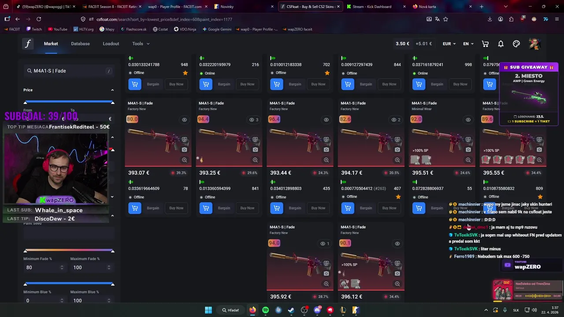This screenshot has width=564, height=317.
Task: Click the Minimum Blue % stepper arrows
Action: 62,300
